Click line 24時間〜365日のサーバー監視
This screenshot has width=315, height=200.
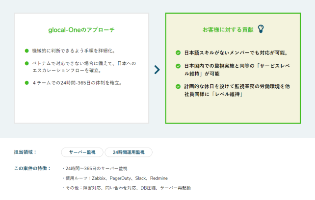(95, 169)
